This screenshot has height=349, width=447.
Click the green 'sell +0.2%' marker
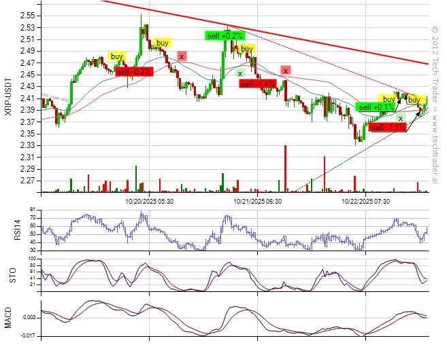(x=224, y=35)
